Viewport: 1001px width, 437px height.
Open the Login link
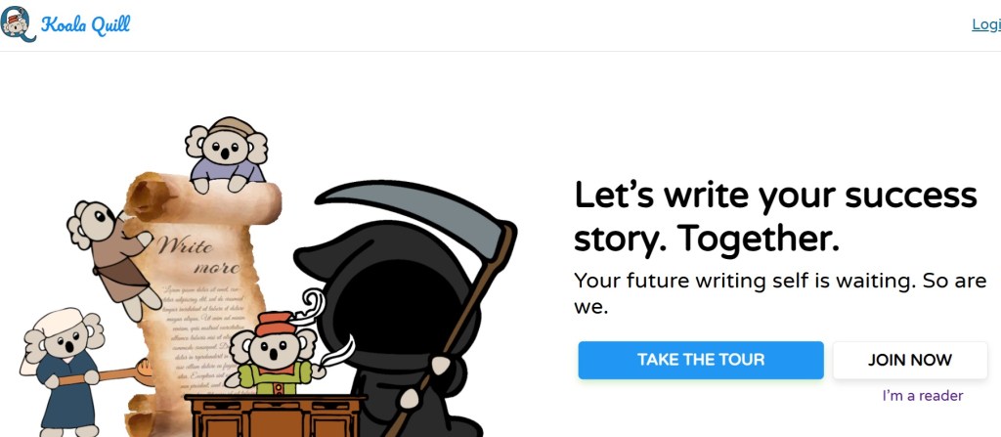986,24
